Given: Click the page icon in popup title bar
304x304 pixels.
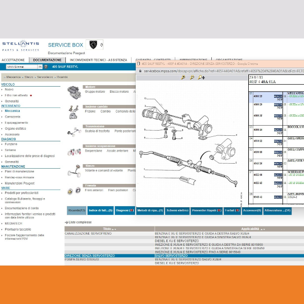Looking at the screenshot, I should [138, 64].
